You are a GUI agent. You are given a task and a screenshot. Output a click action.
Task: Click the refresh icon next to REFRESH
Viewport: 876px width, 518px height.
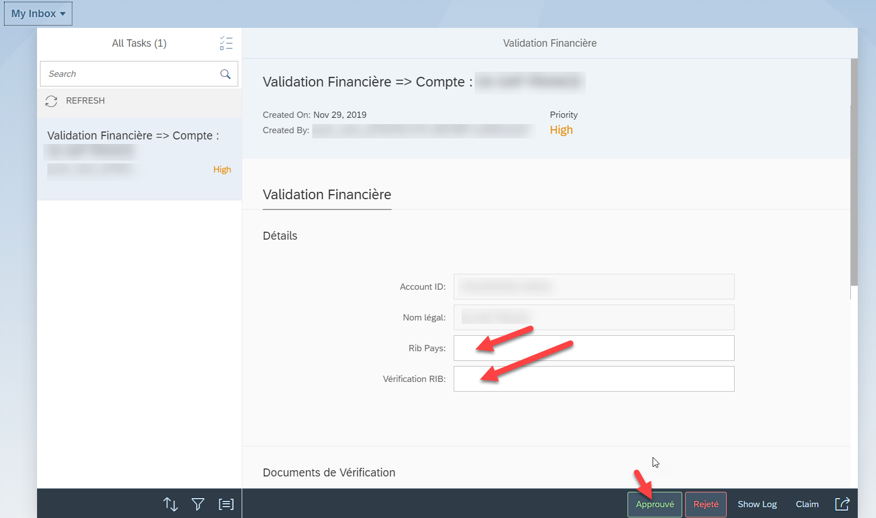(51, 101)
